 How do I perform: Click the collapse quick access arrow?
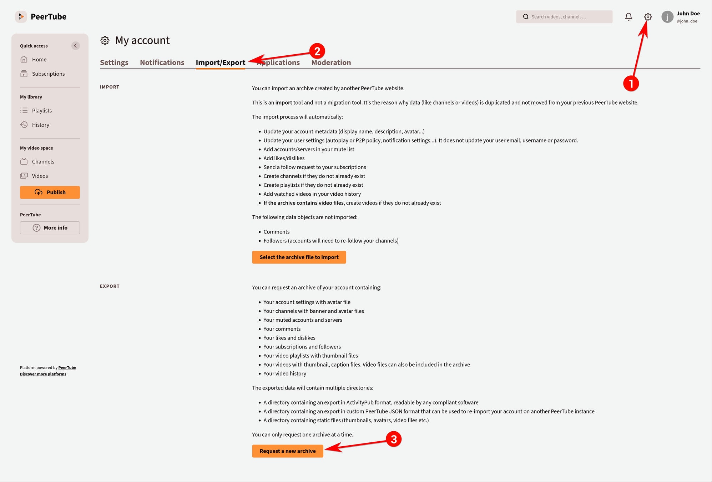[75, 45]
